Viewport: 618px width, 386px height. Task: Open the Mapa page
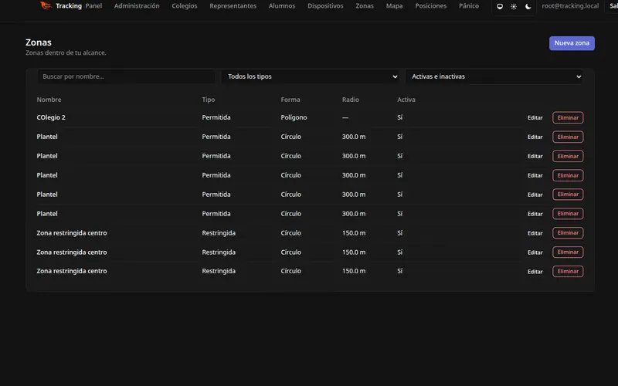coord(394,6)
